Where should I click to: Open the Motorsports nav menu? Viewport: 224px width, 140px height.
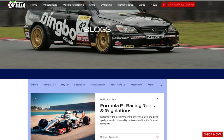[x=50, y=5]
